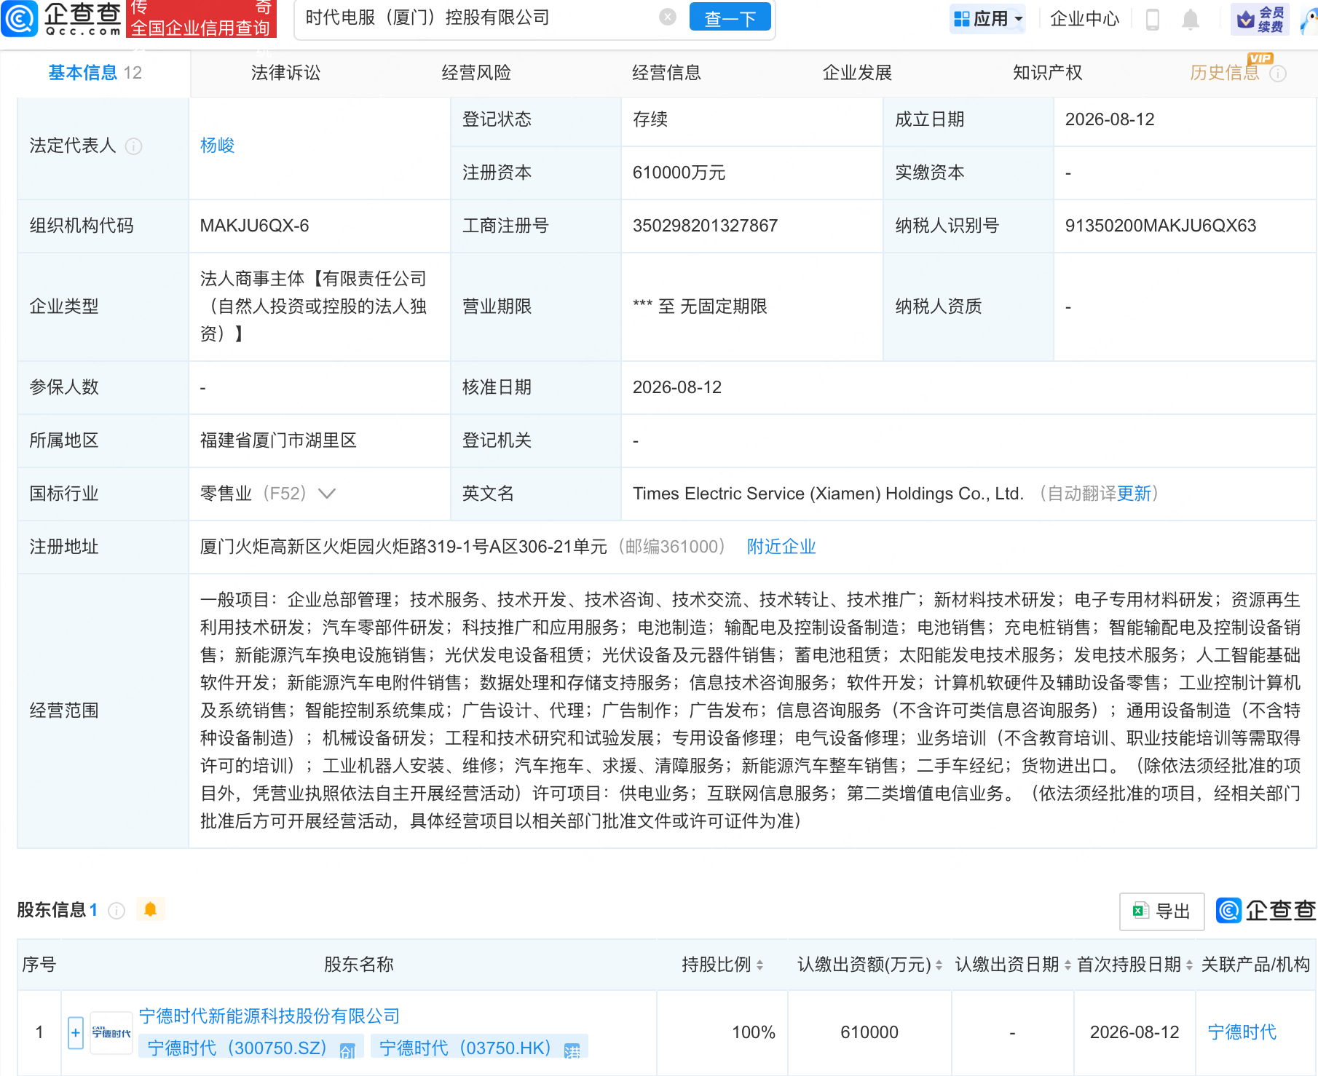
Task: Open the 历史信息 VIP tab
Action: pos(1225,73)
